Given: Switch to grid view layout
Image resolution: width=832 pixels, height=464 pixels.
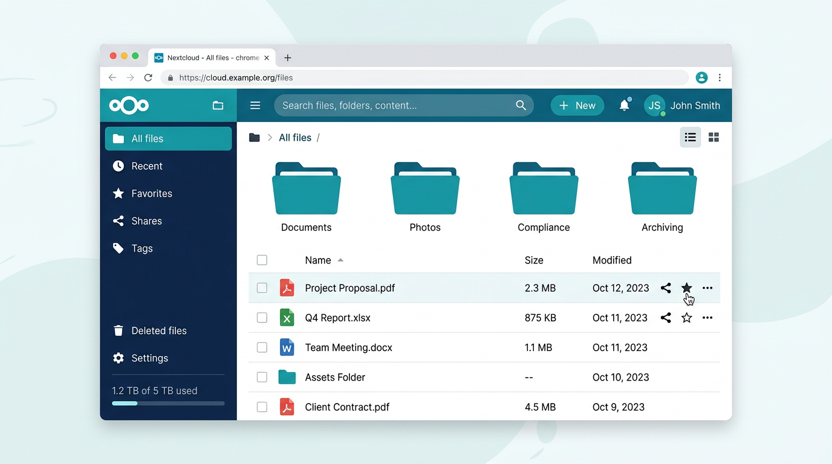Looking at the screenshot, I should tap(713, 137).
